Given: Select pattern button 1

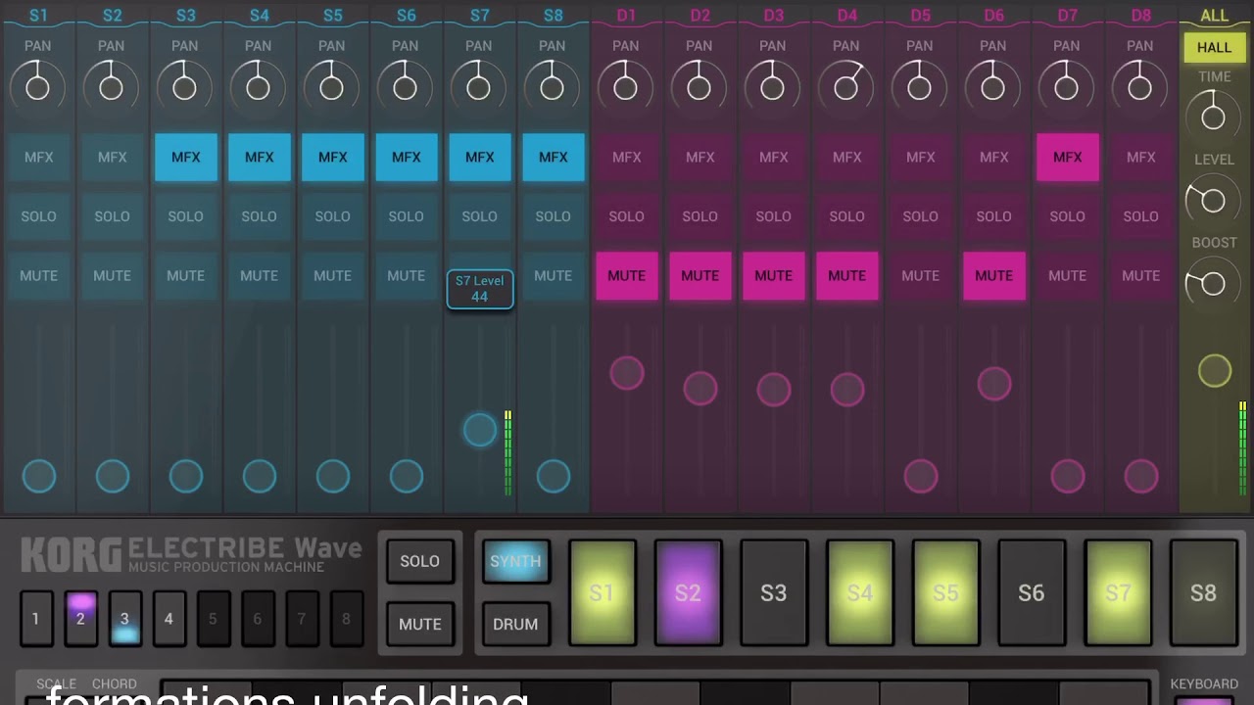Looking at the screenshot, I should [36, 618].
